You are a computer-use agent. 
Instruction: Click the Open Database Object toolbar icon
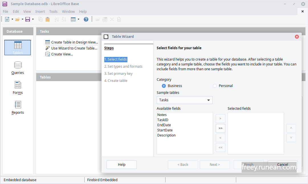pos(97,19)
